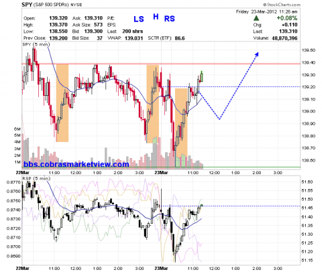The image size is (322, 272).
Task: Click the 139.30 price axis label
Action: point(309,75)
